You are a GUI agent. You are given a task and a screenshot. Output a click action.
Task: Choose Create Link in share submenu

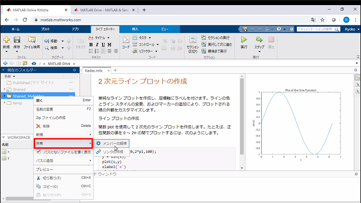point(112,152)
